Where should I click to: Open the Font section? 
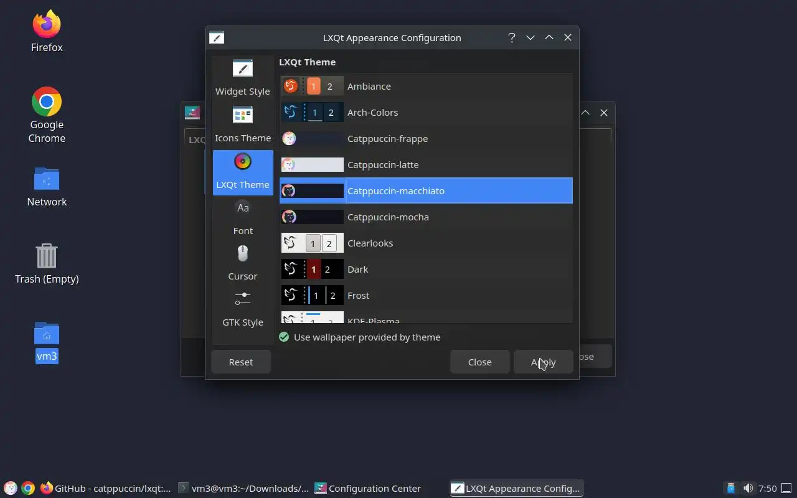243,218
